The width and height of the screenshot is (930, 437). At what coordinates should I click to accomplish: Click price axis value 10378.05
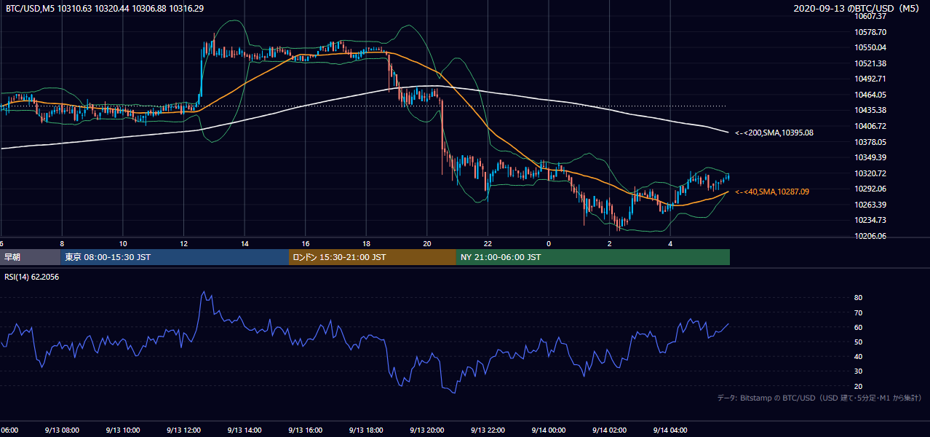[870, 142]
